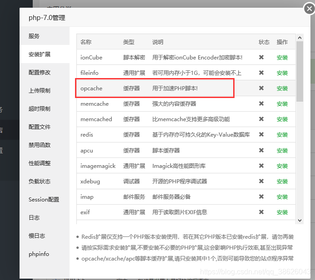Viewport: 315px width, 280px height.
Task: Install the exif extension
Action: click(x=282, y=212)
